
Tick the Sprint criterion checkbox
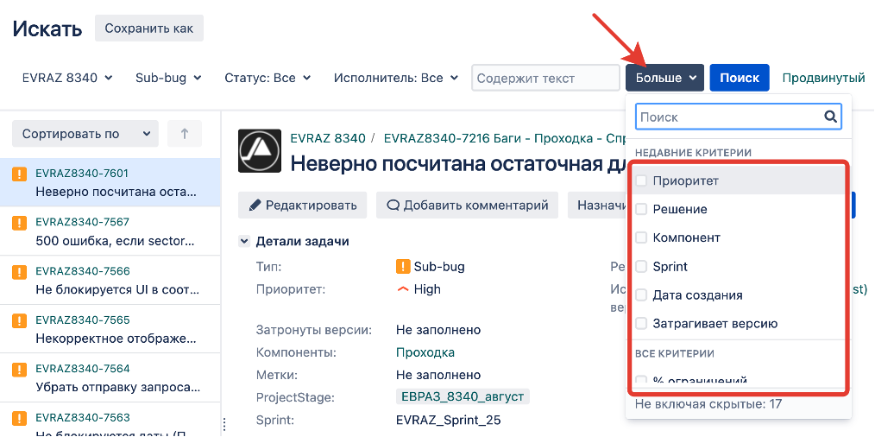[x=642, y=266]
